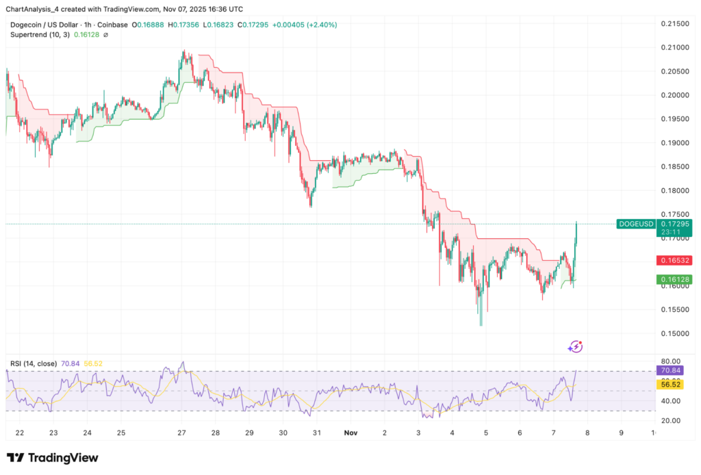Click the 27 date label on time axis
701x475 pixels.
(x=182, y=433)
